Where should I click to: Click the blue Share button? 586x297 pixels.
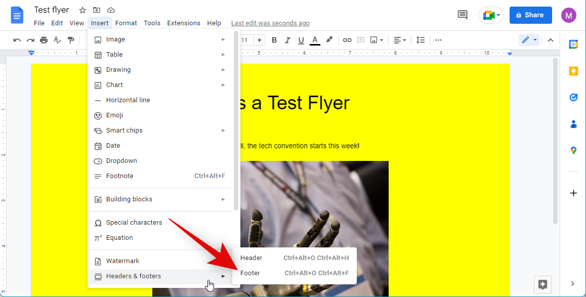tap(530, 15)
